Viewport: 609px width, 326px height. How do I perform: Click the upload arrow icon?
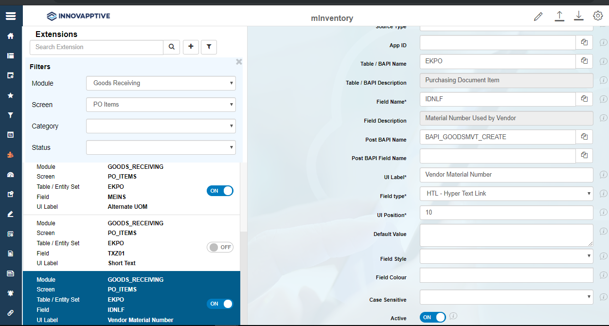[559, 16]
